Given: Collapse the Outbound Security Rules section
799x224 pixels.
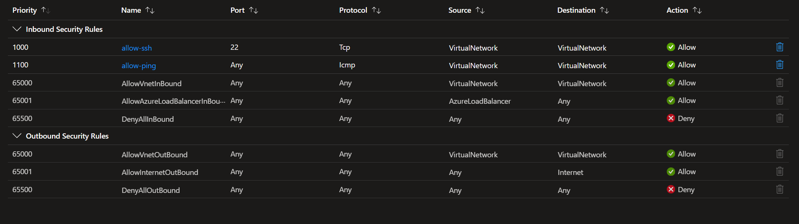Looking at the screenshot, I should [17, 136].
